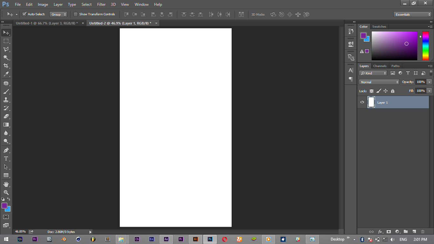Select the Healing Brush tool
434x244 pixels.
6,83
